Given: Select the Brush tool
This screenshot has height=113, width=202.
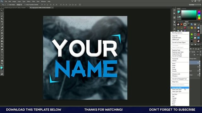Looking at the screenshot, I should pos(2,30).
